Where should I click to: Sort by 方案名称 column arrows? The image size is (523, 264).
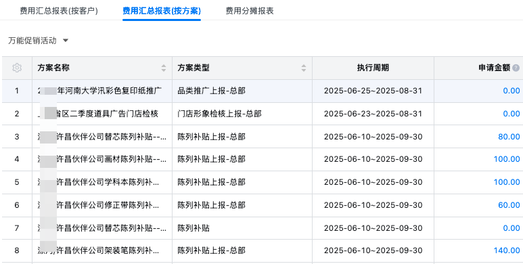(164, 68)
